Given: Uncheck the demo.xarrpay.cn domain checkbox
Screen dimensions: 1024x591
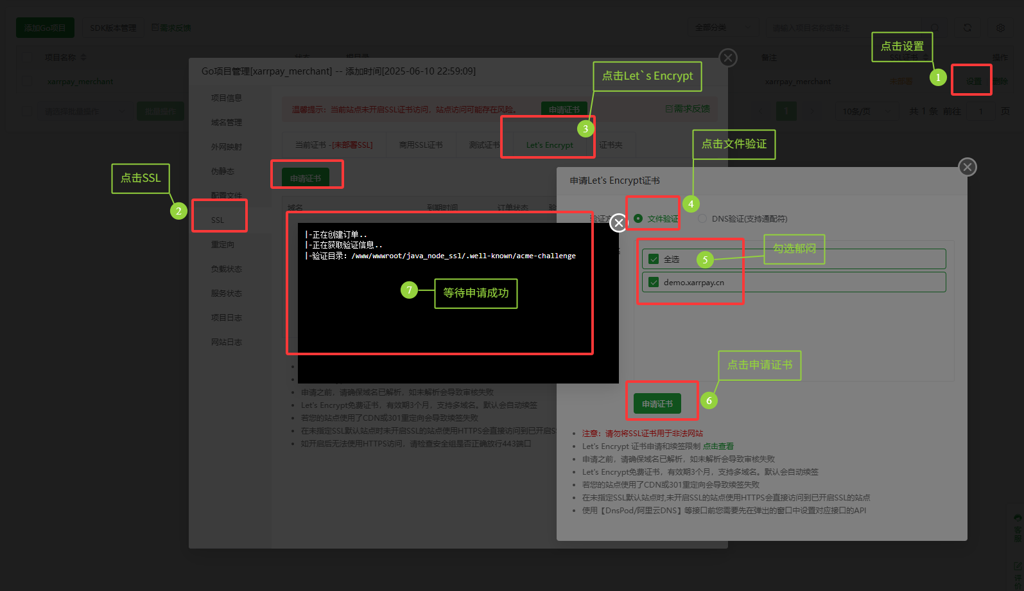Looking at the screenshot, I should coord(654,282).
